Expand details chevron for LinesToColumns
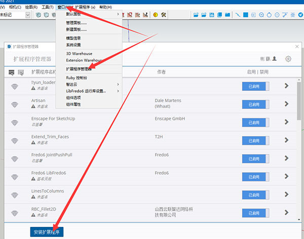The width and height of the screenshot is (304, 239). (286, 194)
